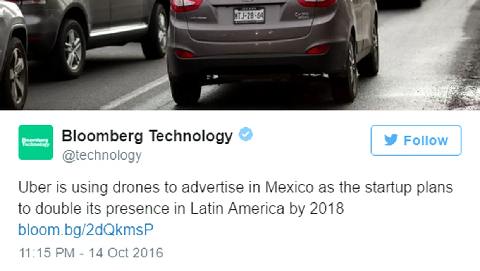This screenshot has width=480, height=271.
Task: Click the word Mexico in the tweet
Action: point(289,187)
